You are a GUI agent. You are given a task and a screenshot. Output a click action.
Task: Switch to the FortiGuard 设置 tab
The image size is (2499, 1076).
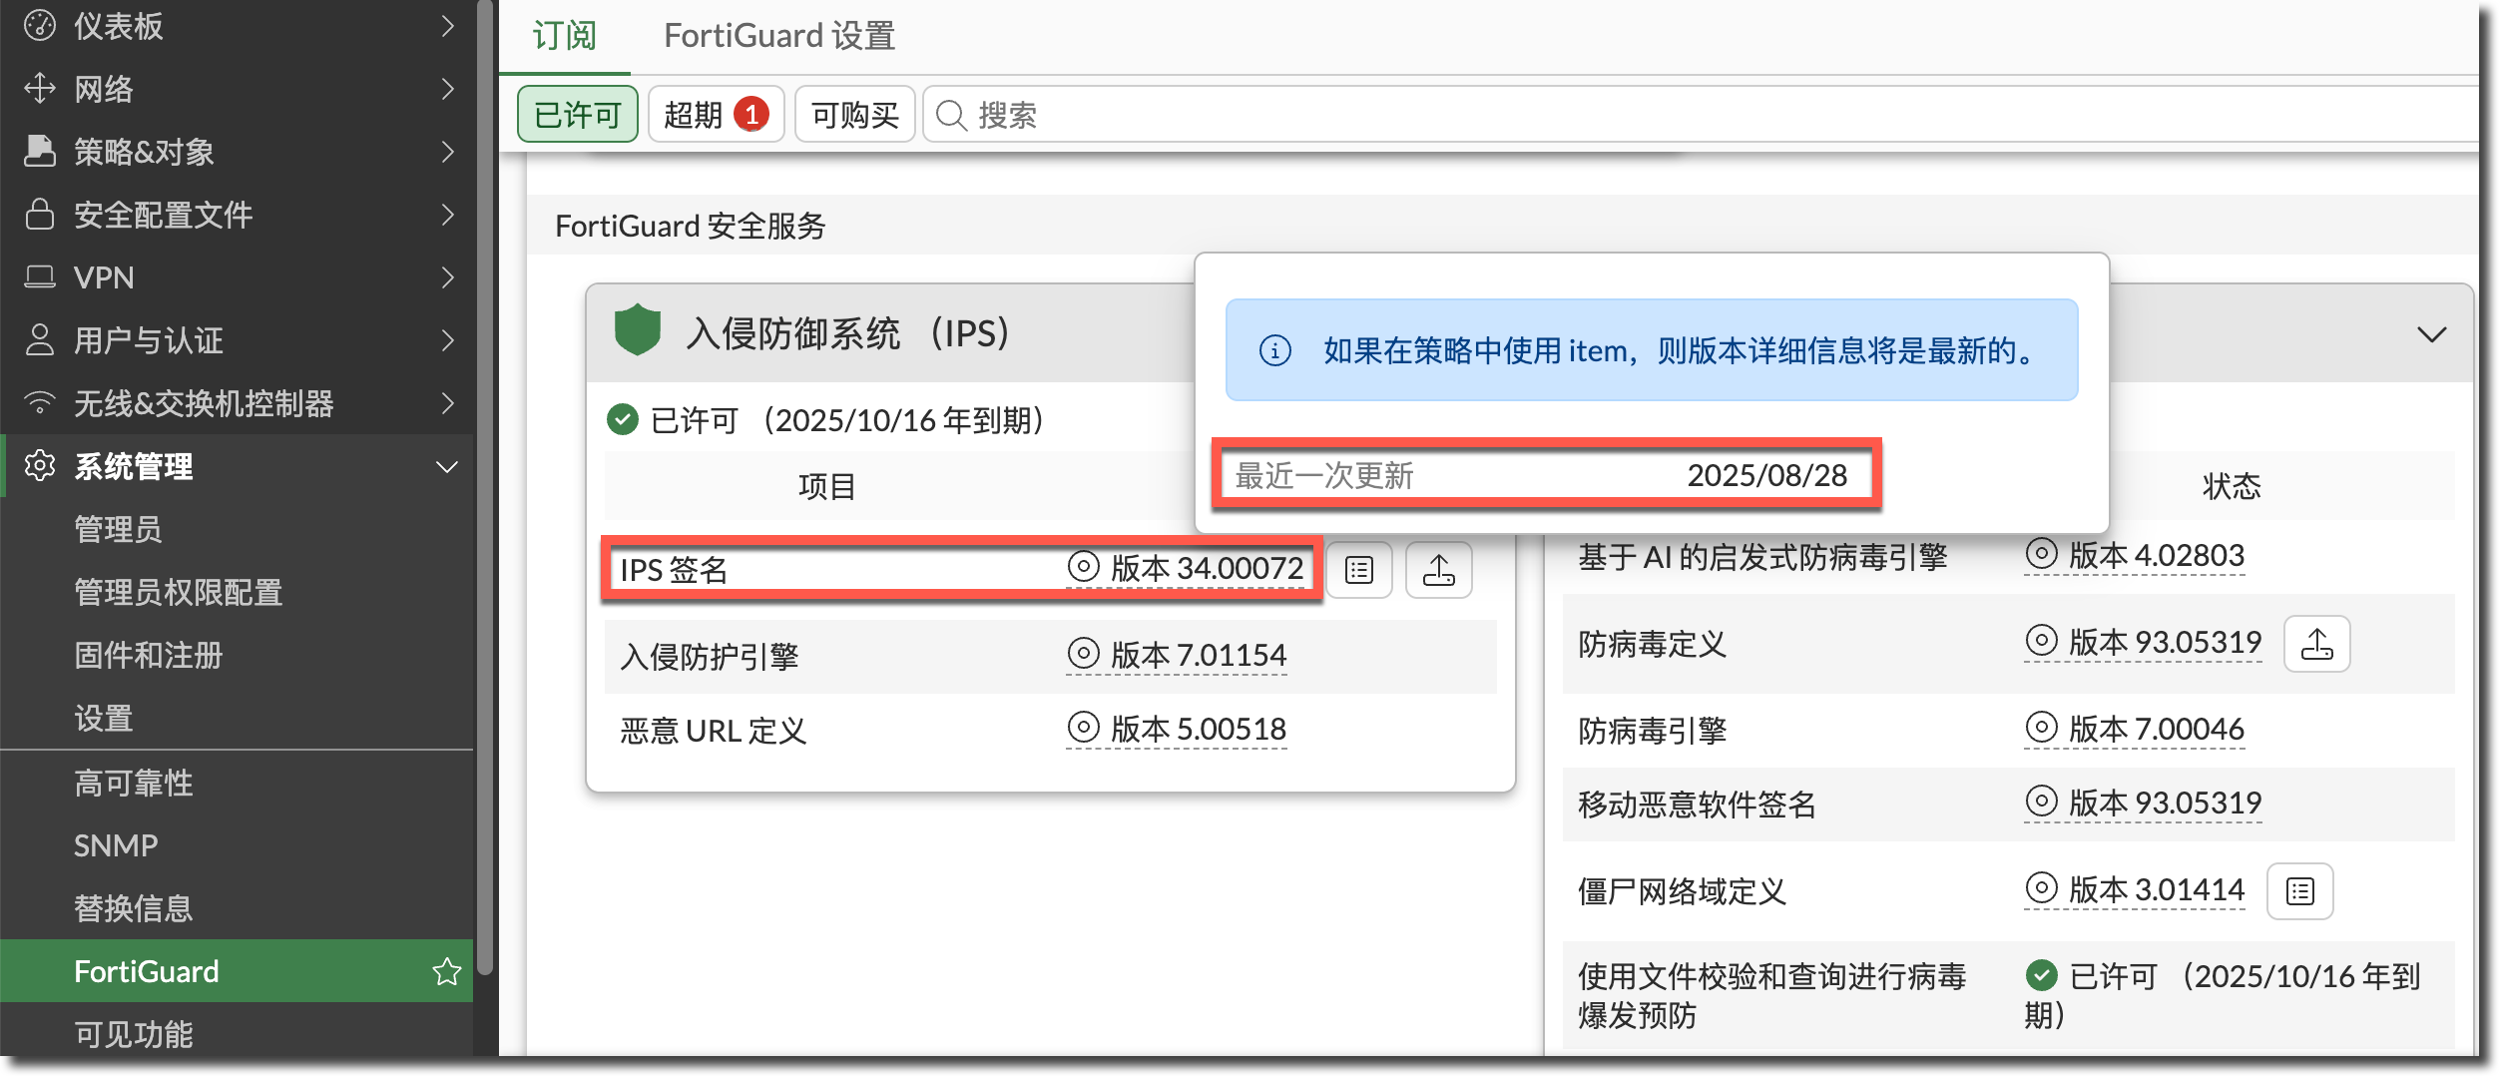click(x=778, y=36)
